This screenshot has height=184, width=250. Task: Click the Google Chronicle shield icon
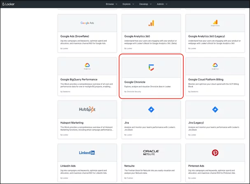[x=151, y=68]
